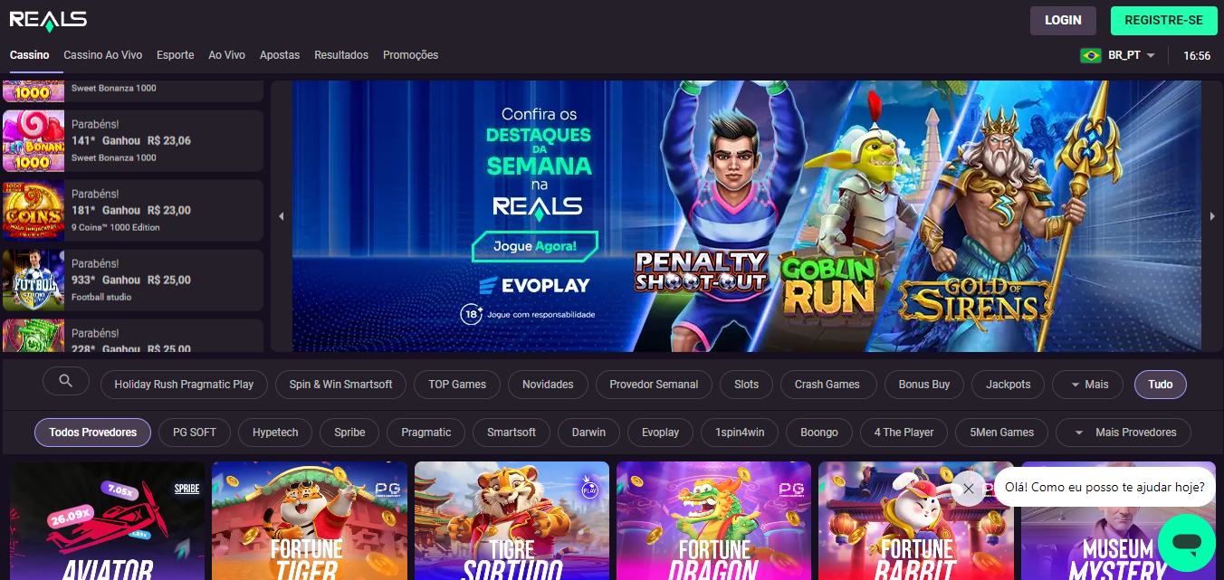Open the Ao Vivo tab
The height and width of the screenshot is (580, 1224).
(227, 55)
